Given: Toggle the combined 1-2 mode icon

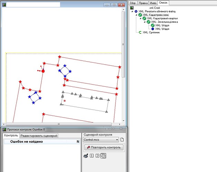Looking at the screenshot, I should 103,156.
